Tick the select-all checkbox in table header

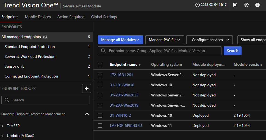click(100, 64)
